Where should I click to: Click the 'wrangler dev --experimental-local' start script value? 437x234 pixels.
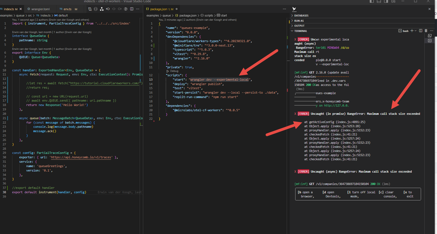pos(219,80)
